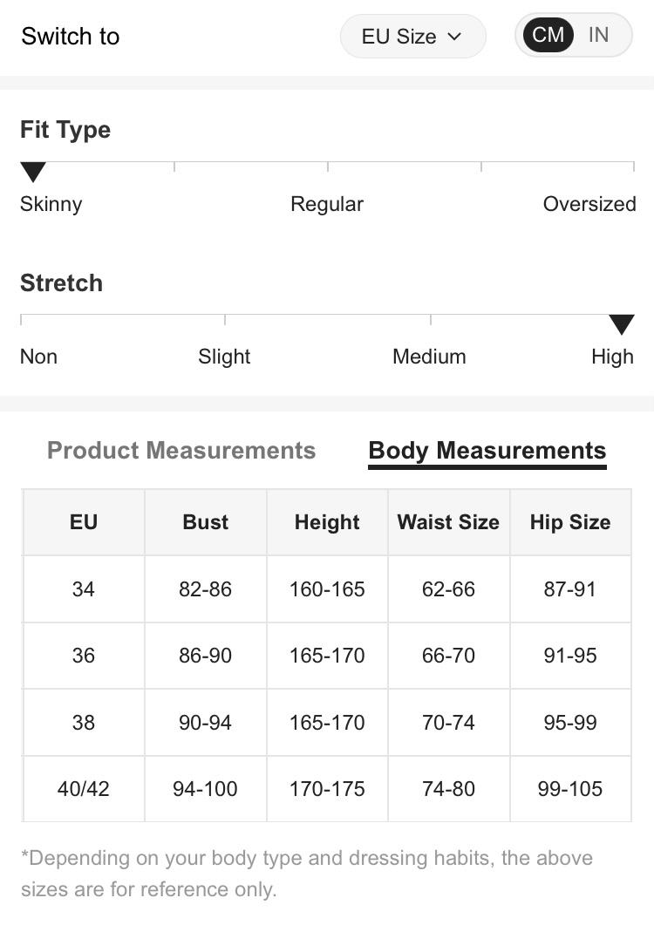Click the chevron arrow beside EU Size
This screenshot has width=654, height=932.
[453, 37]
